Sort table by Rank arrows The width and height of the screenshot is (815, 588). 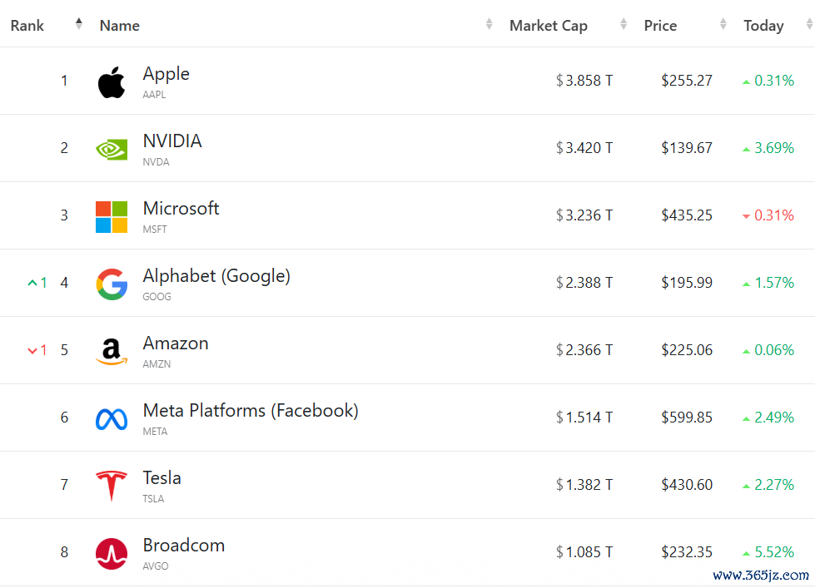pos(78,24)
